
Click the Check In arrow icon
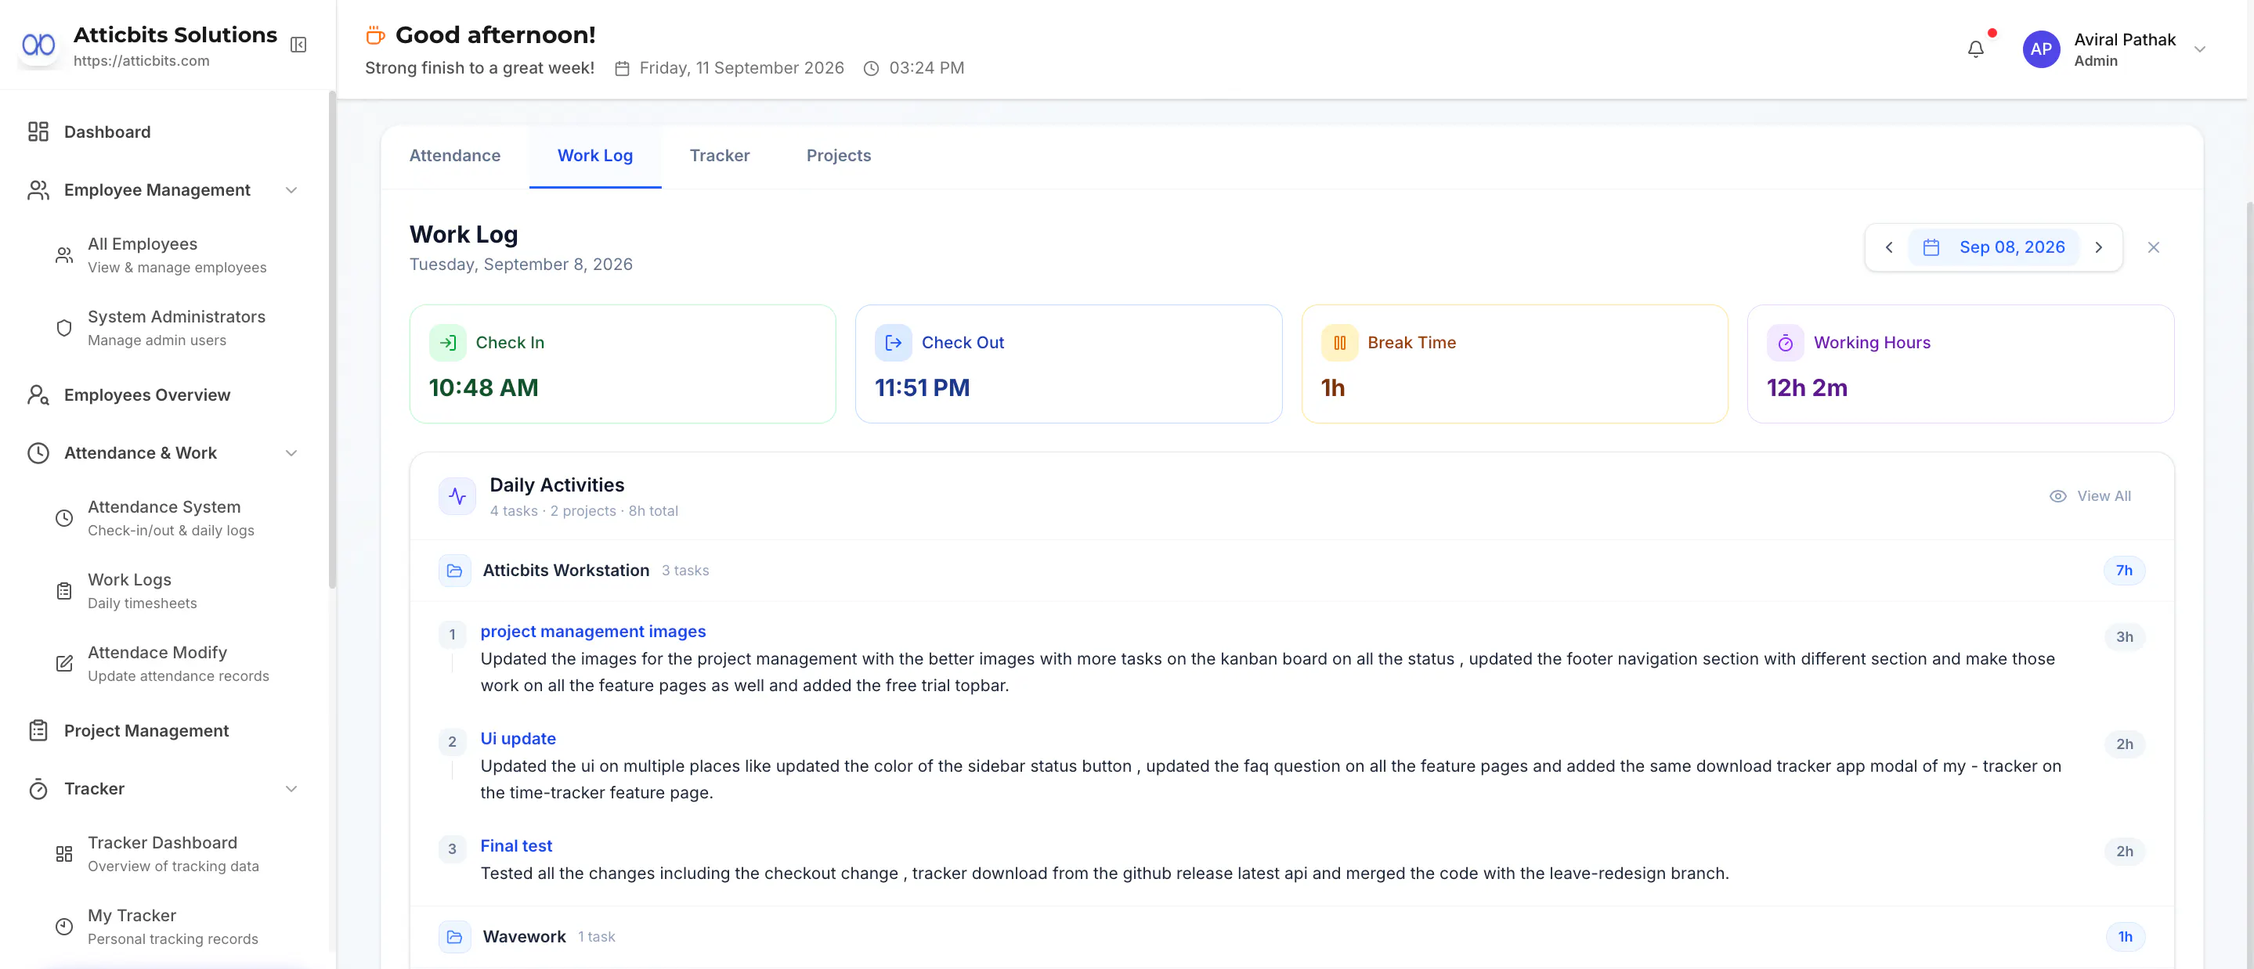click(x=448, y=343)
